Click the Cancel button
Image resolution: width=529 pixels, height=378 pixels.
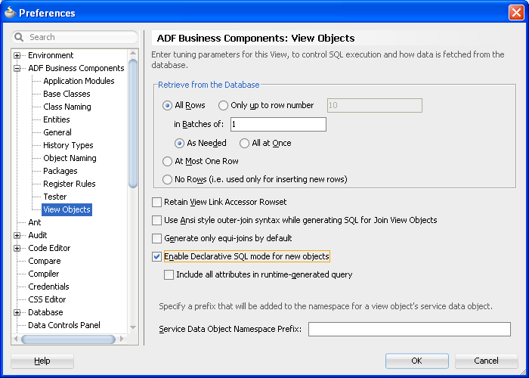(486, 361)
